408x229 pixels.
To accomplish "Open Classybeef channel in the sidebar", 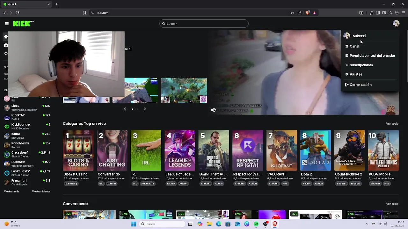I will coord(27,154).
